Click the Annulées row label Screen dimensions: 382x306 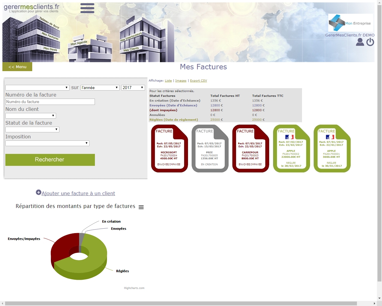pos(157,115)
